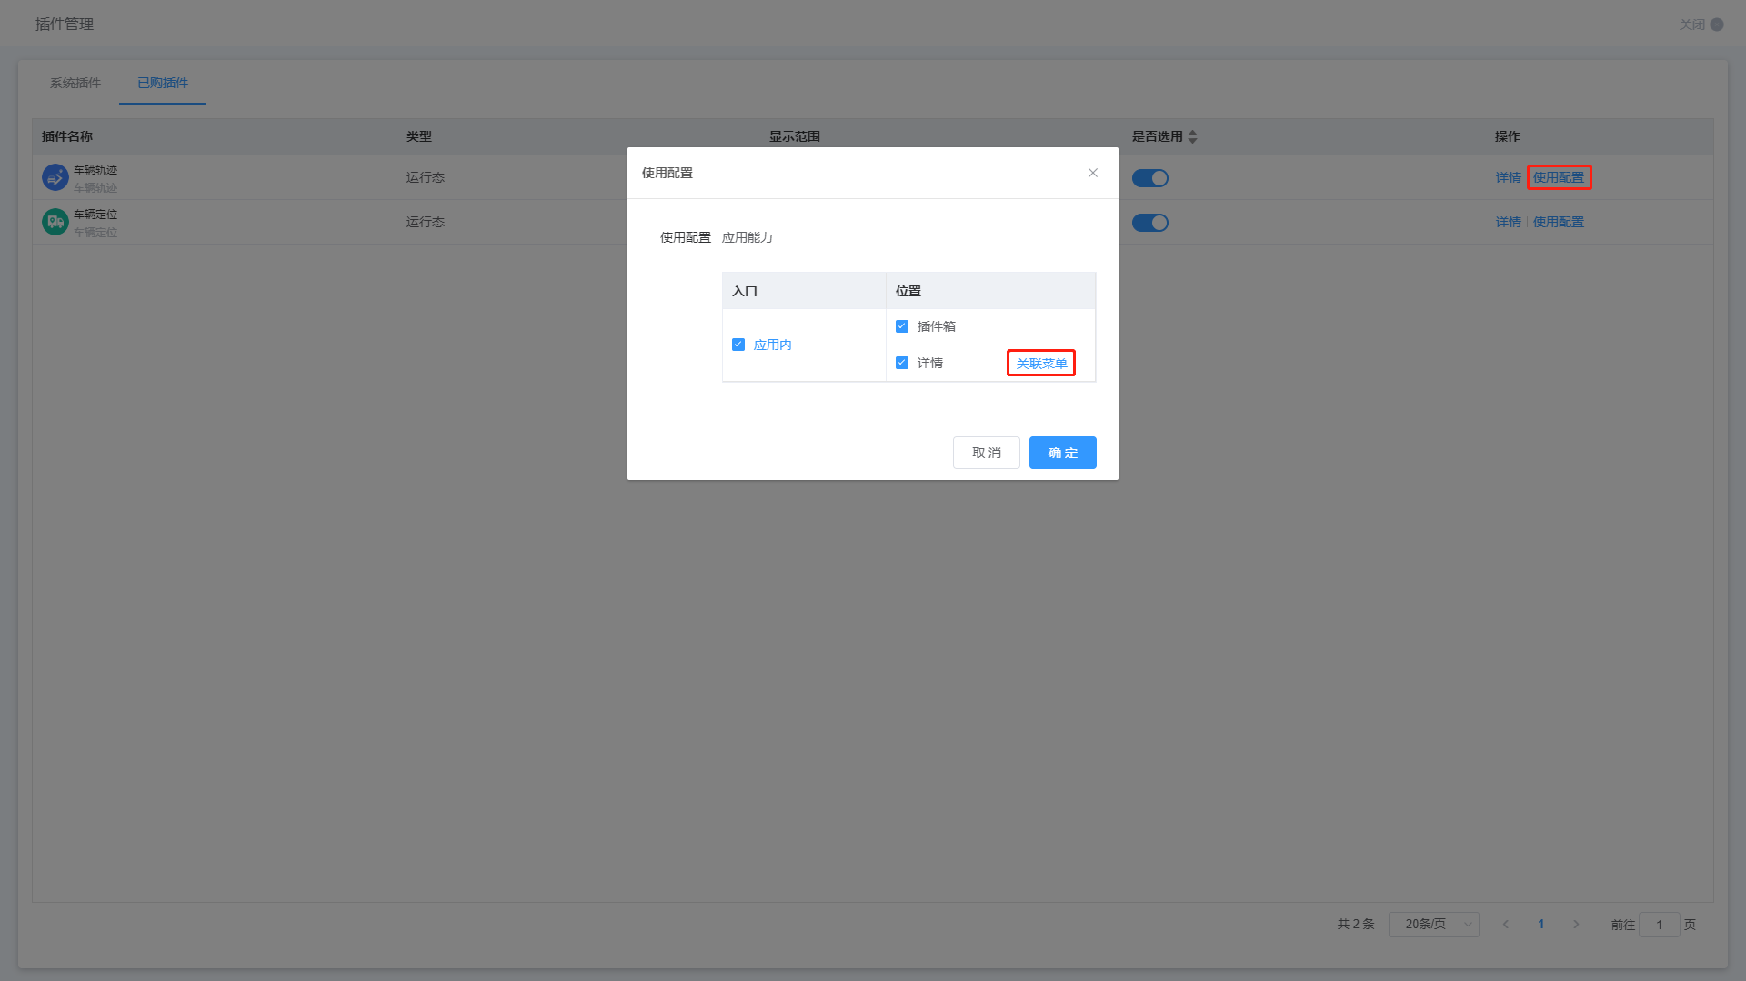The width and height of the screenshot is (1746, 981).
Task: Select page 1 in pagination
Action: tap(1541, 924)
